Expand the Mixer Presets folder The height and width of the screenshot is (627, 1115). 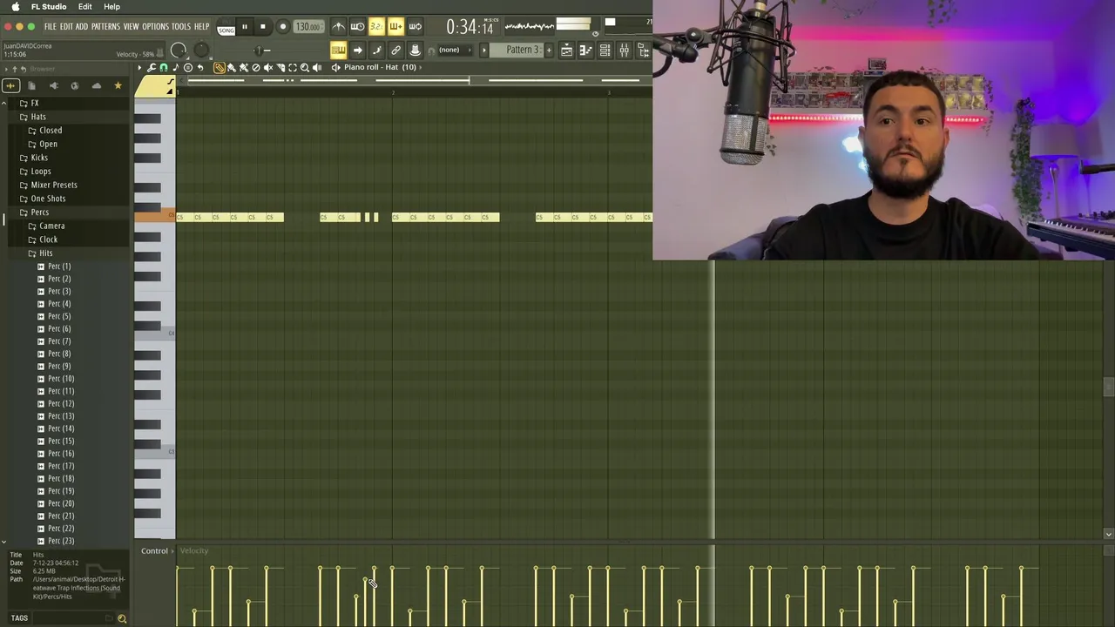point(54,185)
